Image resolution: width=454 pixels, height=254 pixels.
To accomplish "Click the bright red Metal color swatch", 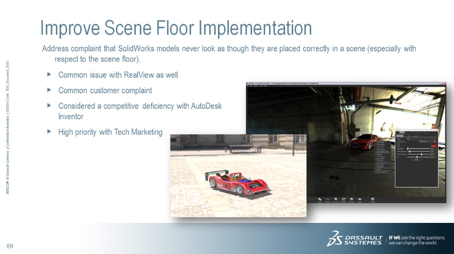I will click(x=434, y=146).
